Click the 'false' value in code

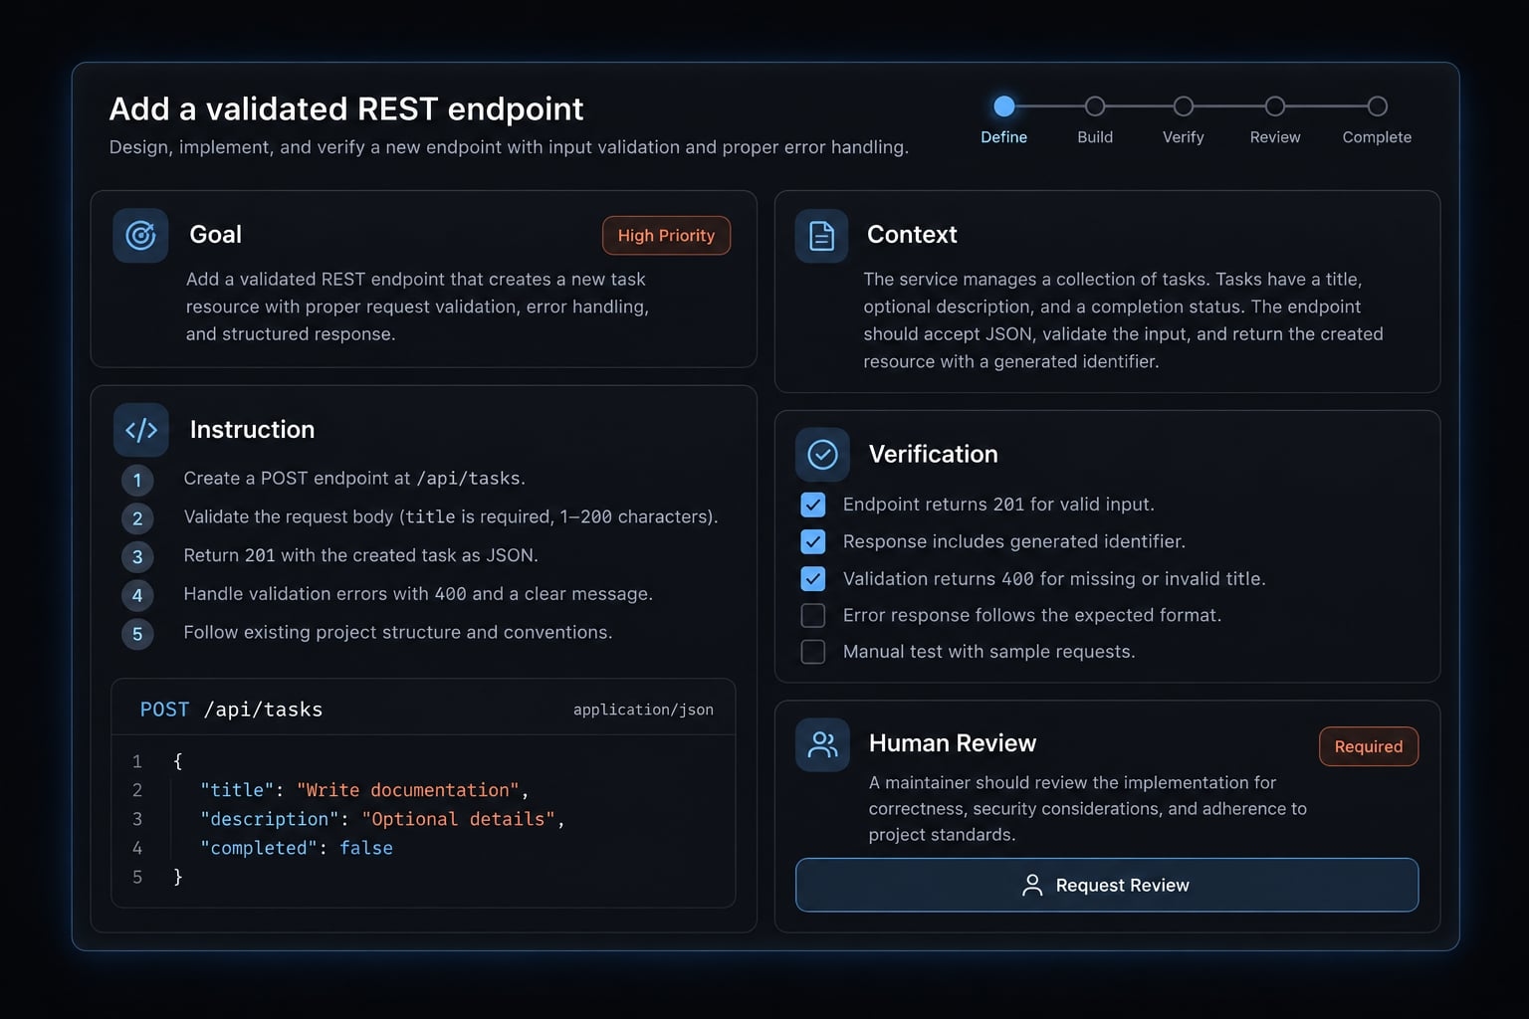coord(366,848)
